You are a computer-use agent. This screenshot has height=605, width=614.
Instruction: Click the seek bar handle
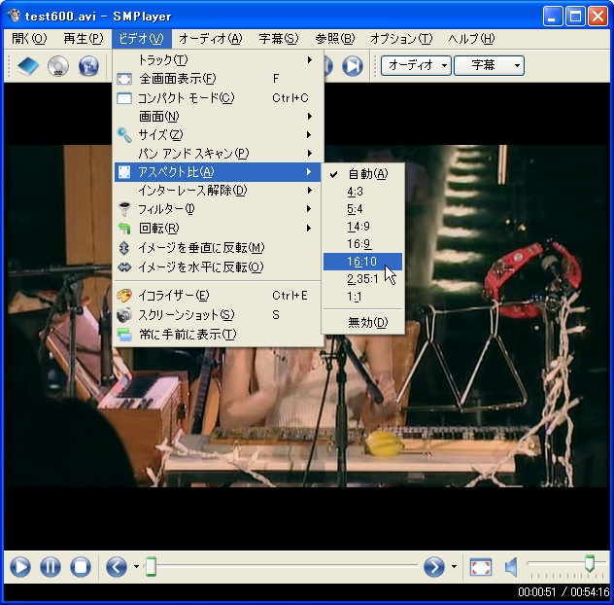151,566
